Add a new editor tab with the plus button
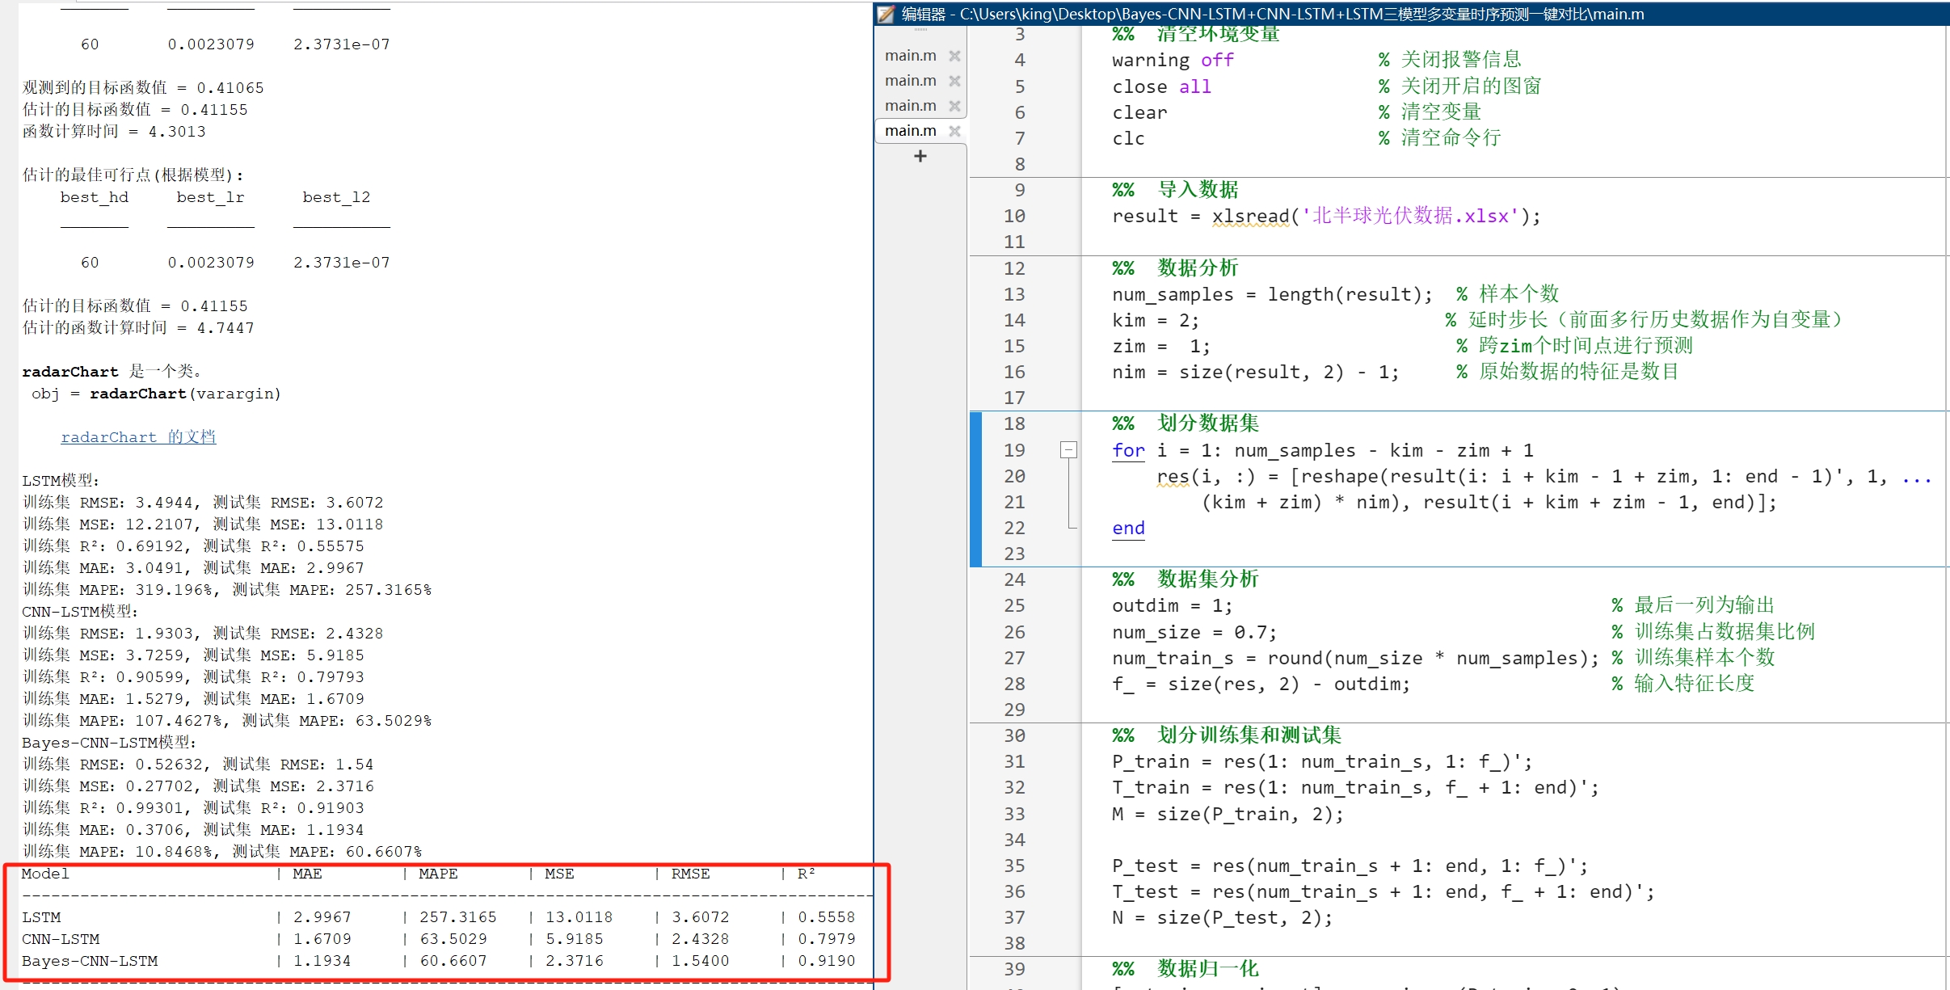Viewport: 1950px width, 990px height. (x=920, y=156)
